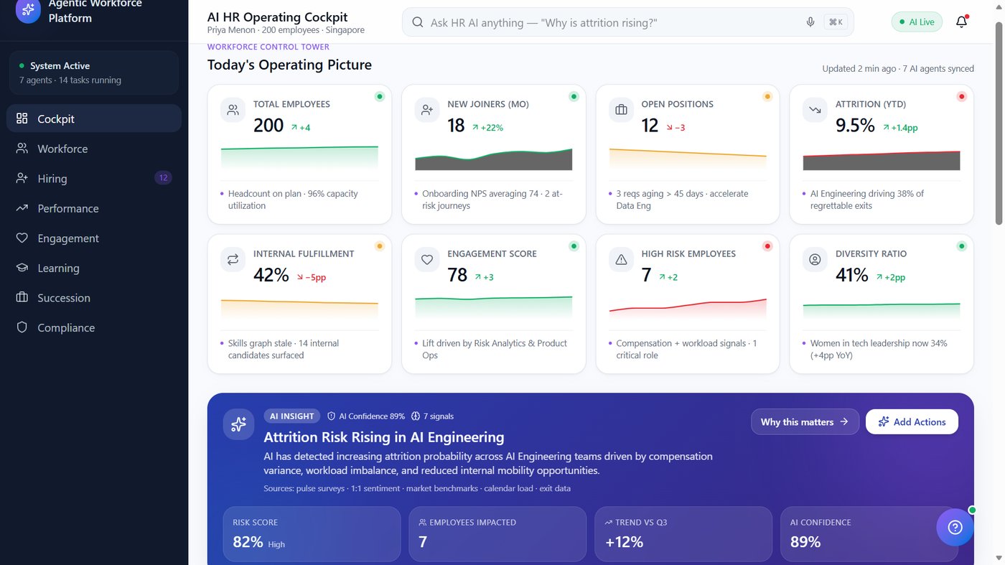
Task: Click the Agentic Workforce Platform sparkle logo
Action: [28, 11]
